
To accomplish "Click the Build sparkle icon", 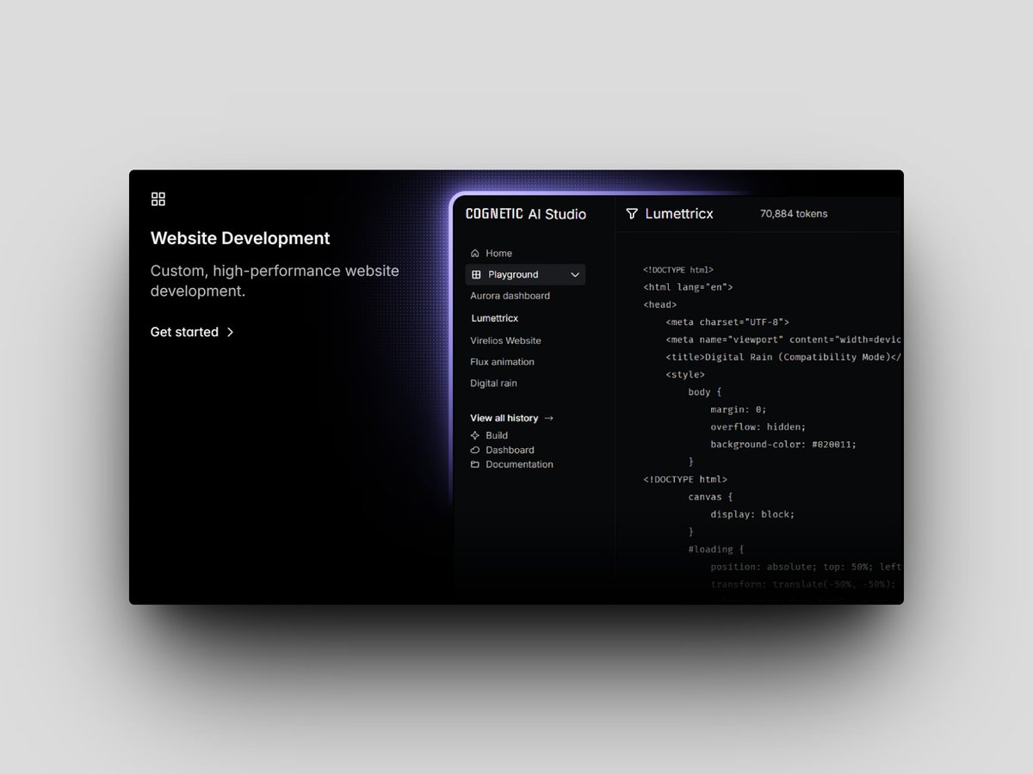I will (x=474, y=435).
